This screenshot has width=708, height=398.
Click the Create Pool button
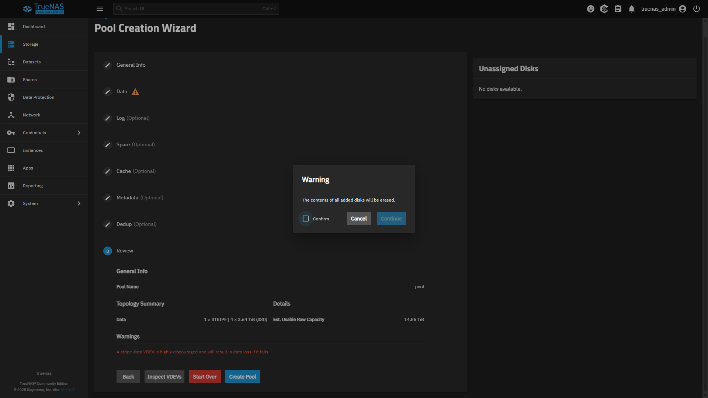[243, 377]
